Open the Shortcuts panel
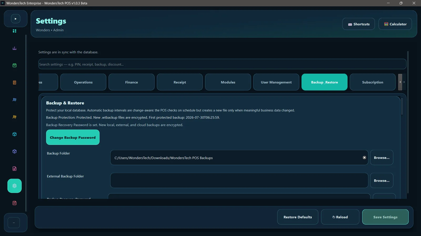This screenshot has height=236, width=421. point(359,24)
